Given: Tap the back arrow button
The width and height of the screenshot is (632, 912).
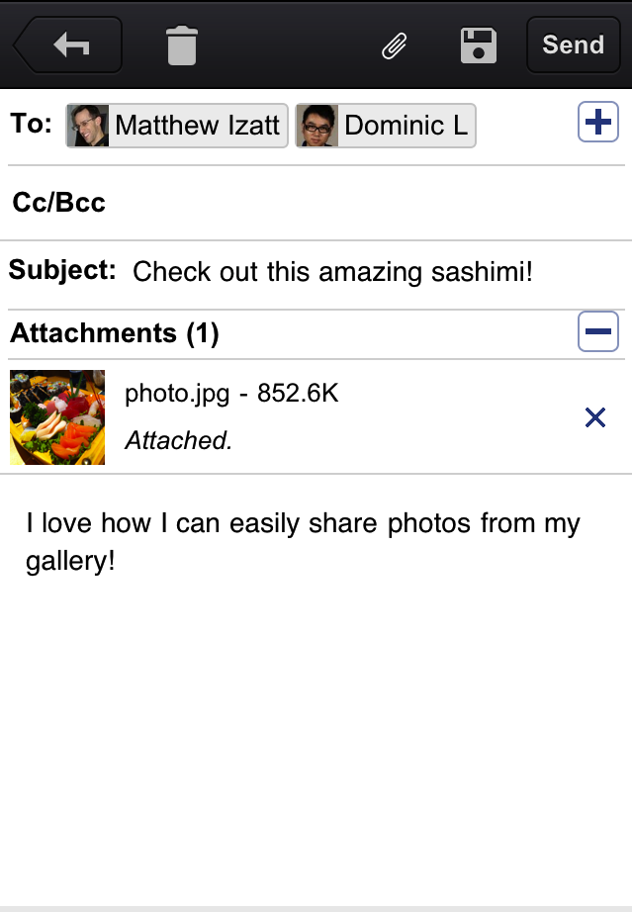Looking at the screenshot, I should click(x=69, y=45).
